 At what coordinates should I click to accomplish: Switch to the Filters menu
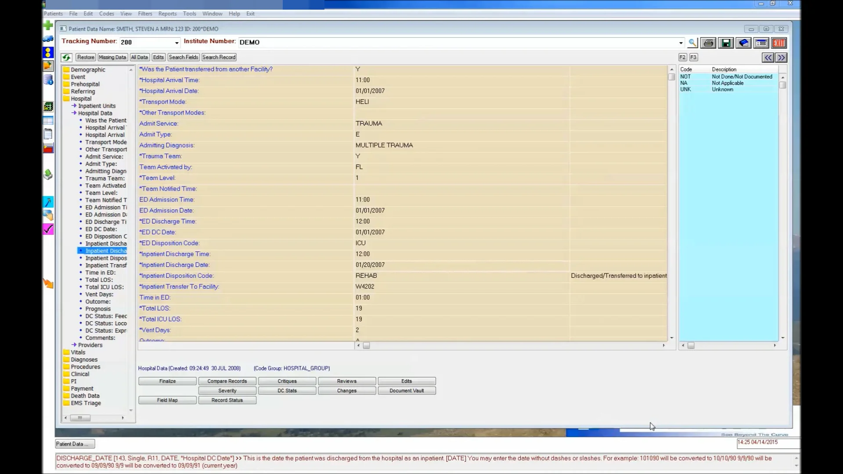145,14
